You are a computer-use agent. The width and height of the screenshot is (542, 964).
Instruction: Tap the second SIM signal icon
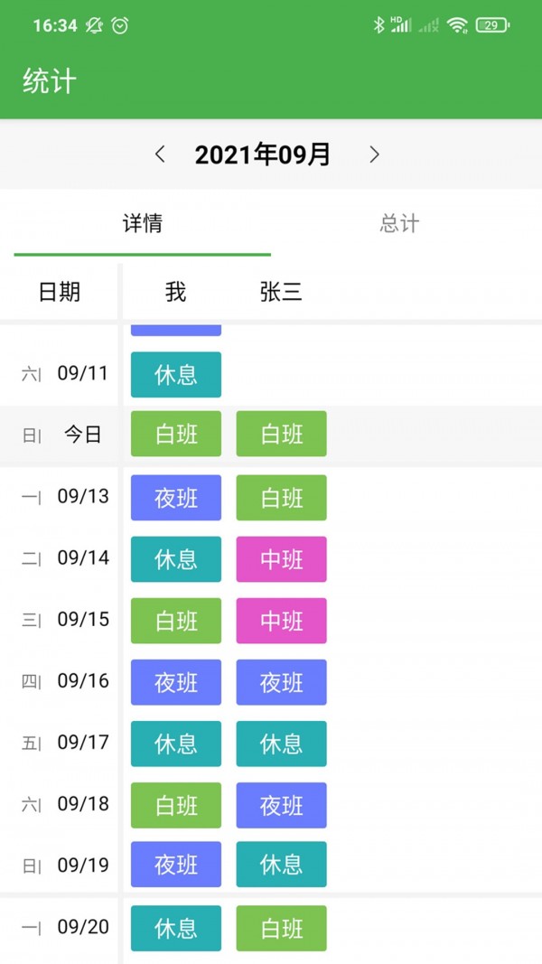point(428,27)
